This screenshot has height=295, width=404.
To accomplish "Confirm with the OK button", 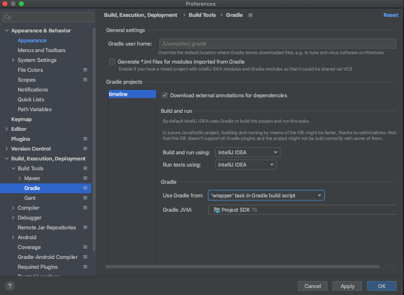I will (381, 286).
